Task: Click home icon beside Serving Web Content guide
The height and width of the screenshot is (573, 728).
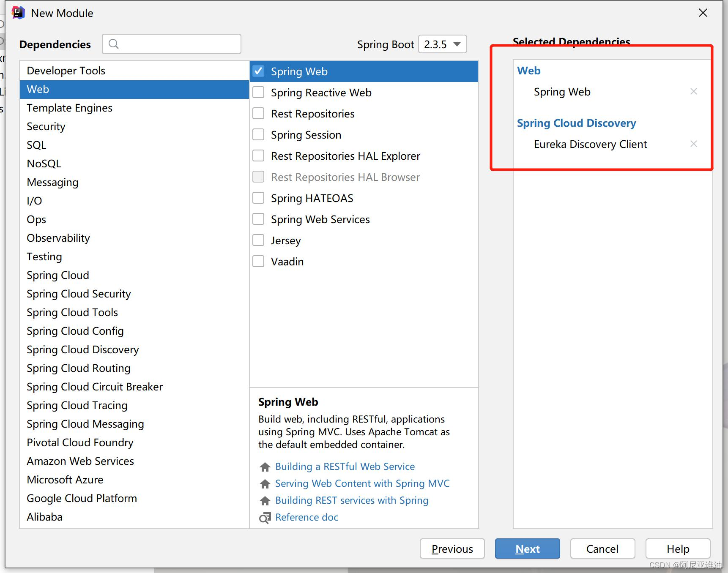Action: click(265, 483)
